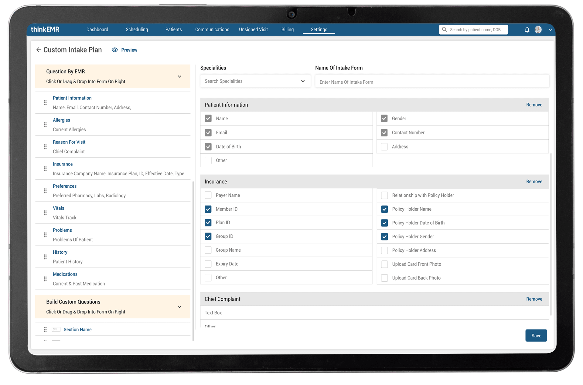
Task: Click the search magnifier in the patient search bar
Action: click(x=444, y=29)
